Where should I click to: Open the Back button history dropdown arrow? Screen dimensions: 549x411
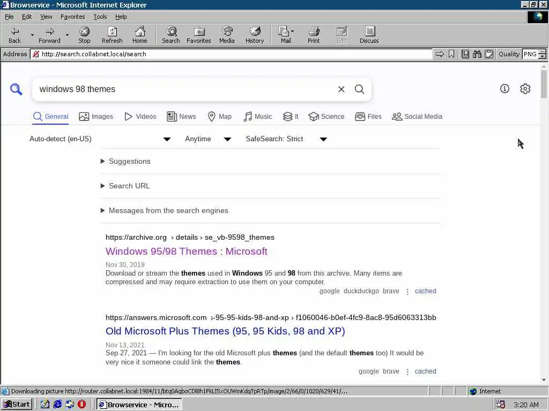(x=32, y=35)
